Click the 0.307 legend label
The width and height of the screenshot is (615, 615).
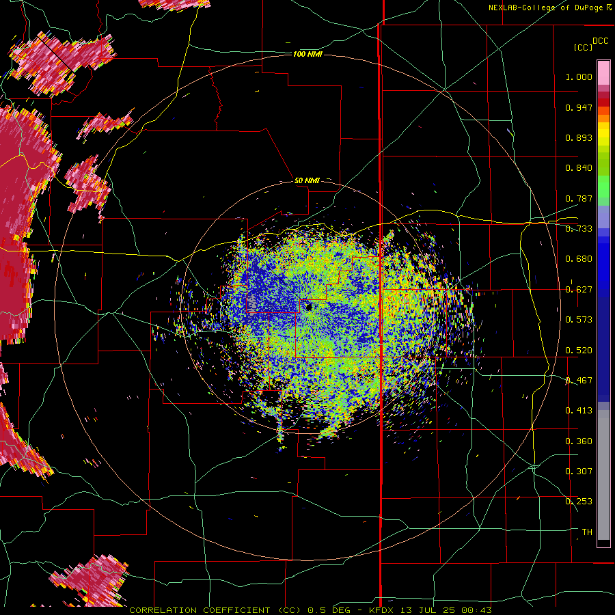579,471
